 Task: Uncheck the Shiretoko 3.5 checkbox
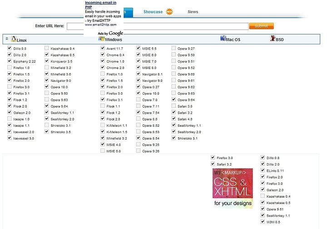(47, 131)
